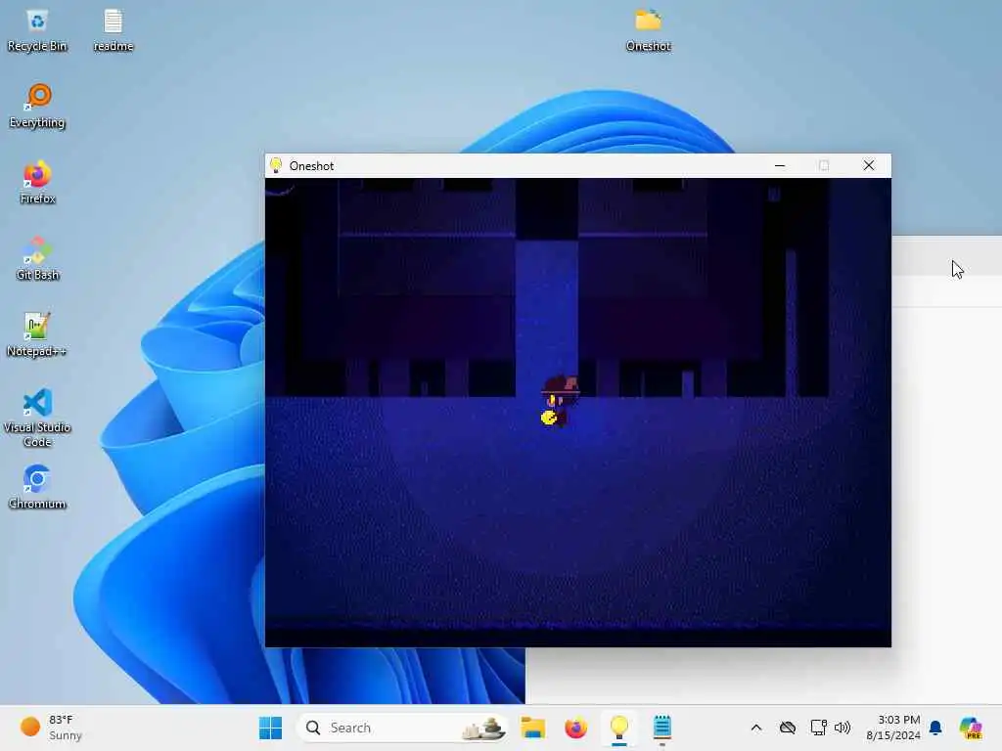This screenshot has width=1002, height=751.
Task: Open the clock showing 3:03 PM
Action: coord(893,728)
